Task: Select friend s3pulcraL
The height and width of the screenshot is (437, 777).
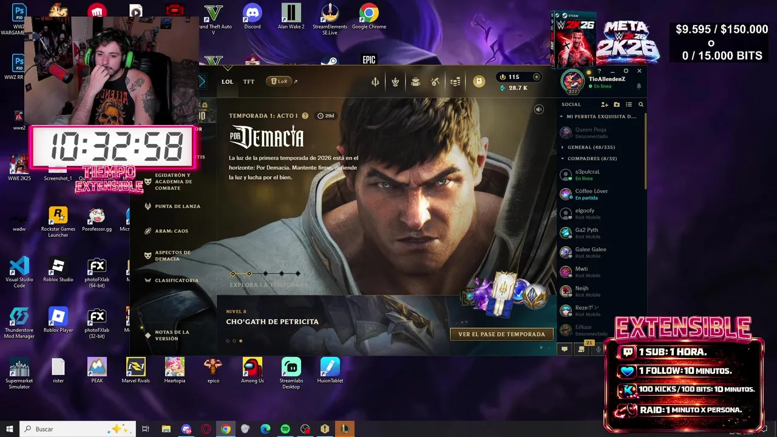Action: point(601,175)
